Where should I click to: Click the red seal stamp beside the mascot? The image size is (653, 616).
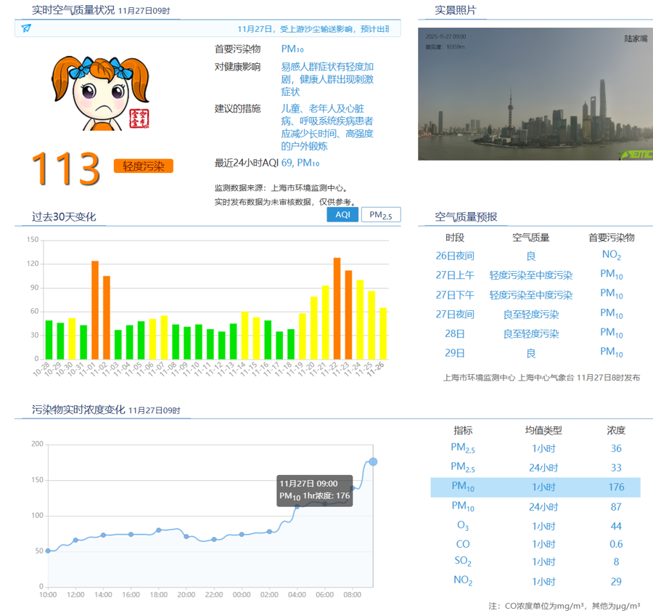[x=139, y=118]
